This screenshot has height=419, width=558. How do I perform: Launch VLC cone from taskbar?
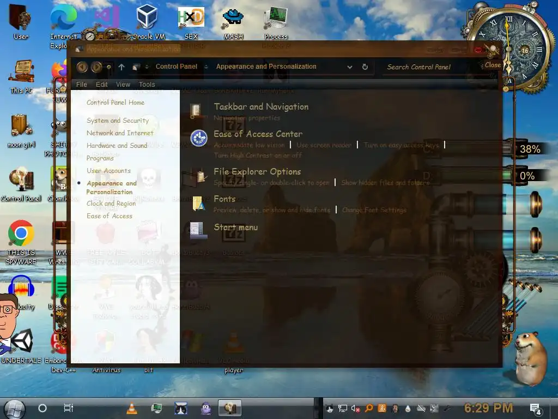132,408
